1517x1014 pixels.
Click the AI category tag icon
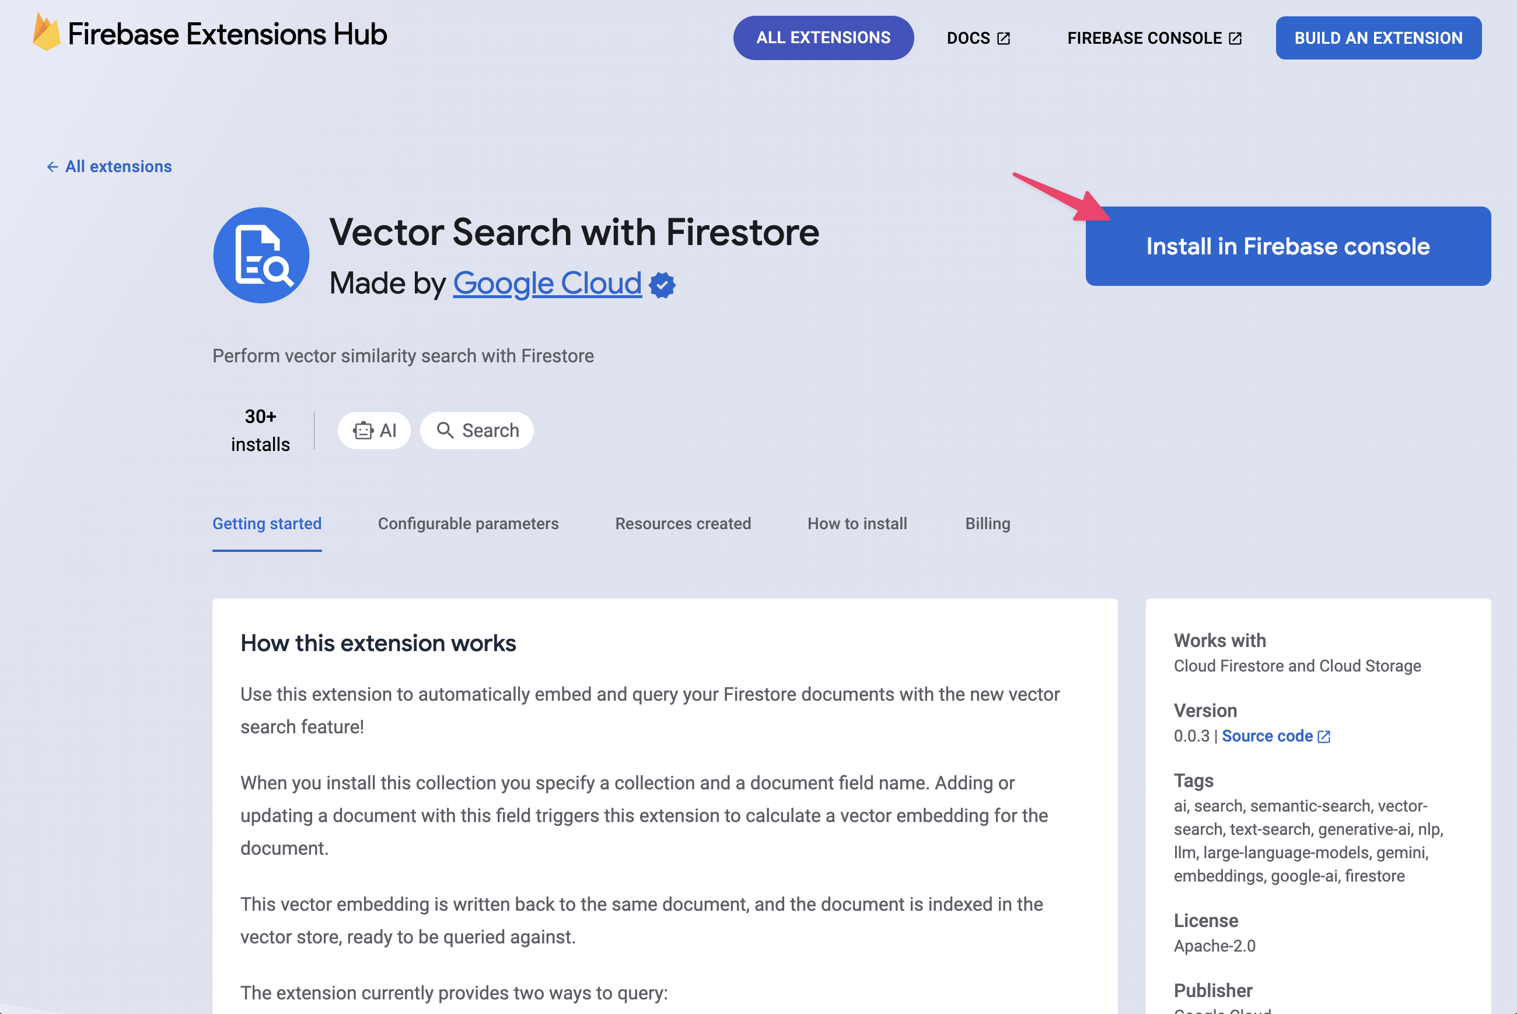point(363,430)
